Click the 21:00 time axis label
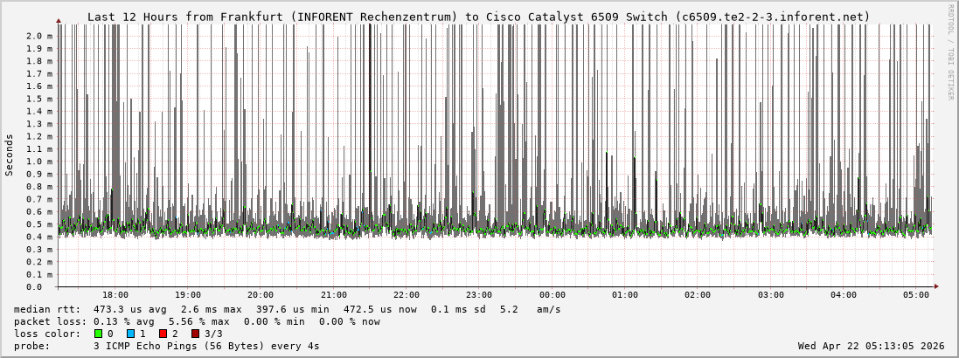The image size is (959, 358). coord(333,295)
